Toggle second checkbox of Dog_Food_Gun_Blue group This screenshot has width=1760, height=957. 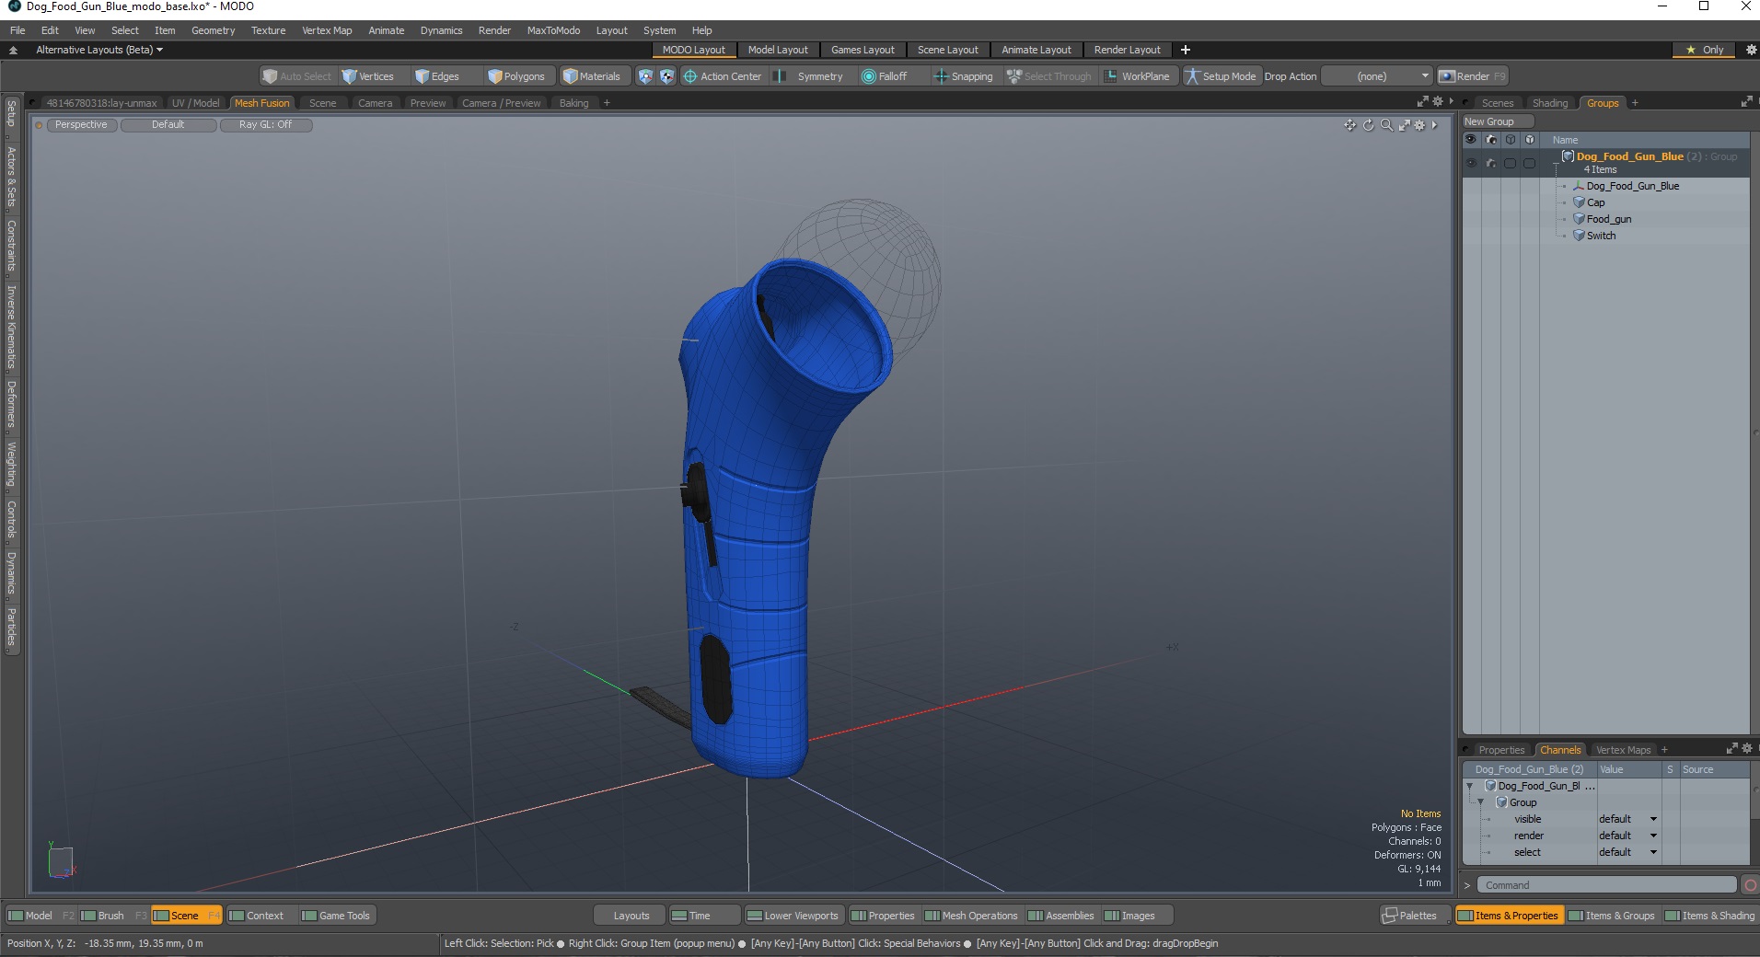point(1529,163)
